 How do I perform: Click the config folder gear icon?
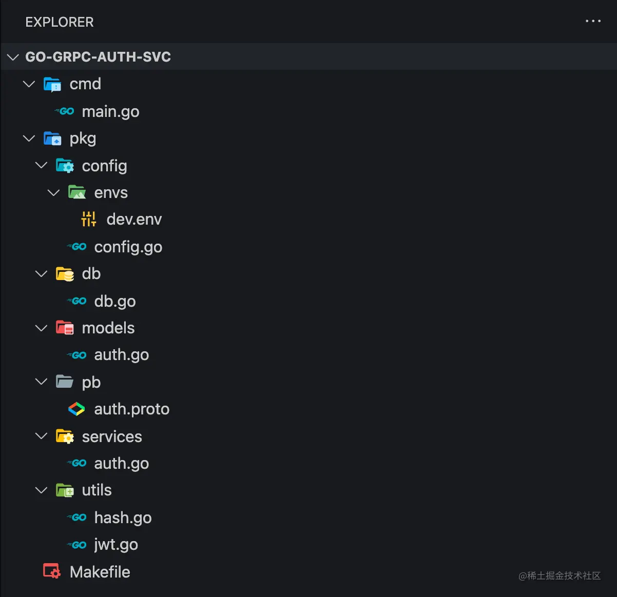[x=65, y=166]
